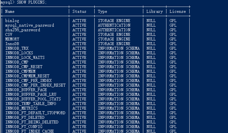Select the INNODB_BUFFER_PAGE plugin name
This screenshot has width=228, height=133.
click(26, 90)
